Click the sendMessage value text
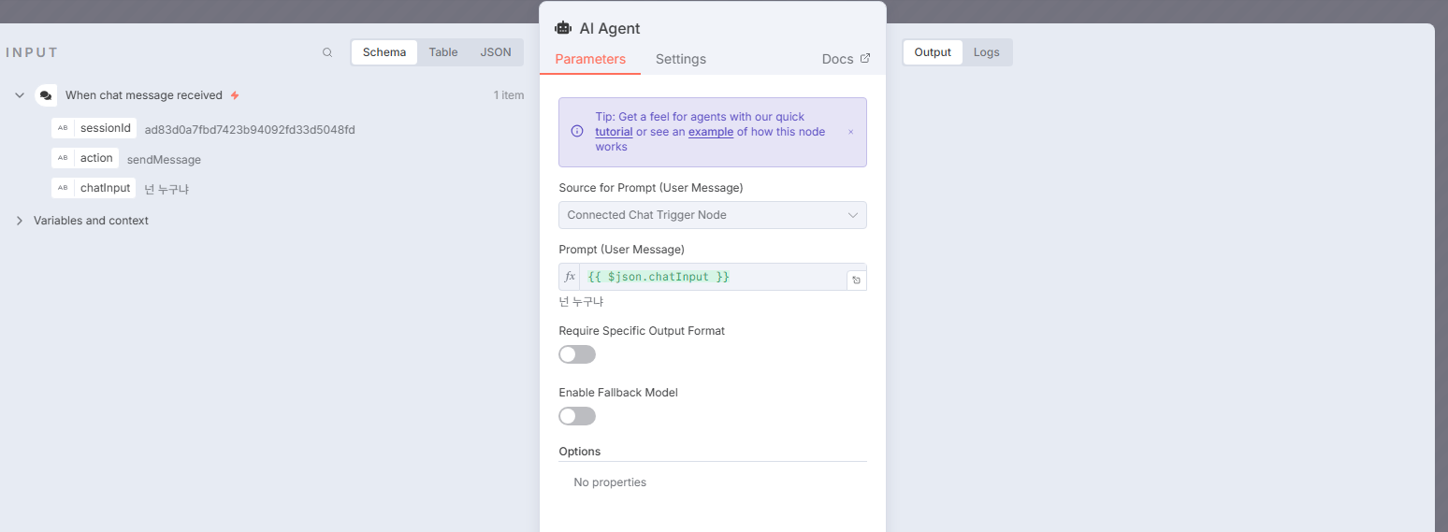 (164, 159)
